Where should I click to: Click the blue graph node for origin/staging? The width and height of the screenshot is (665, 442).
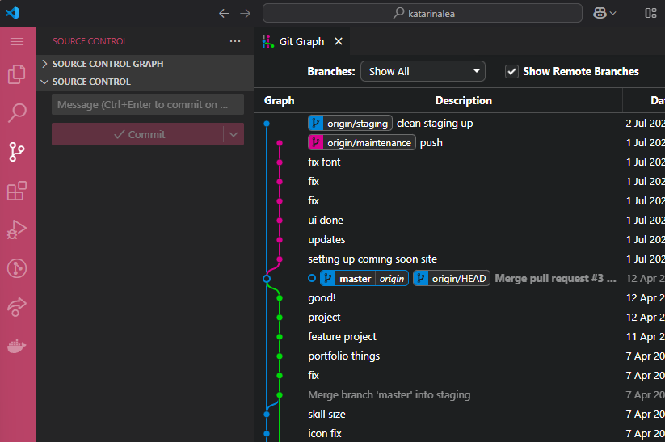click(x=267, y=124)
